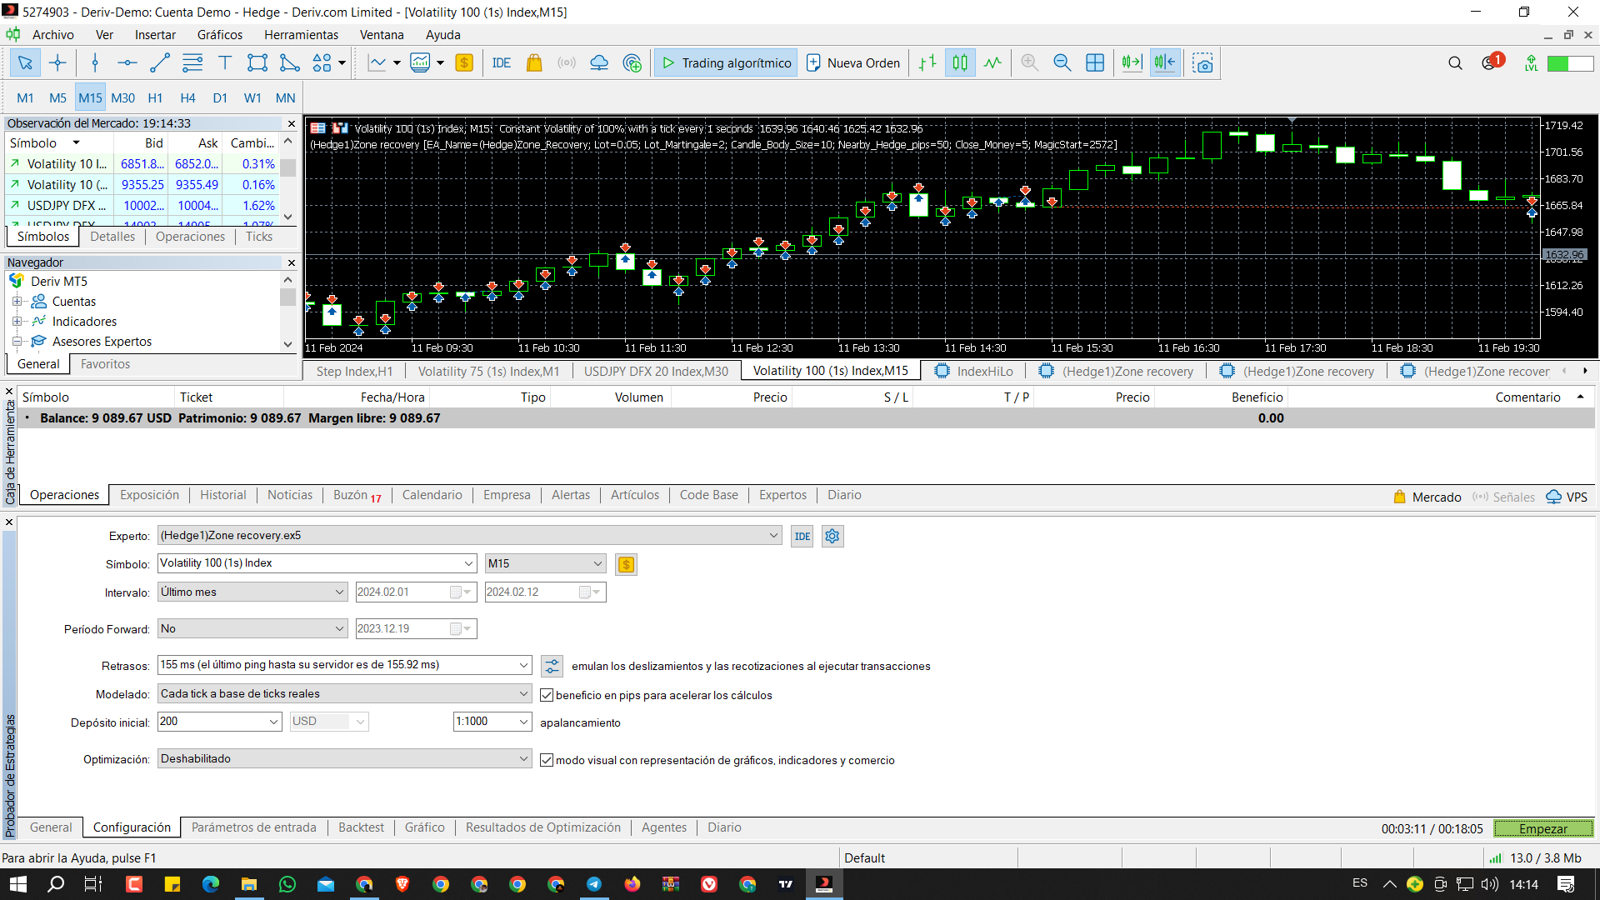Select the trendline drawing tool
The width and height of the screenshot is (1600, 900).
(x=159, y=62)
